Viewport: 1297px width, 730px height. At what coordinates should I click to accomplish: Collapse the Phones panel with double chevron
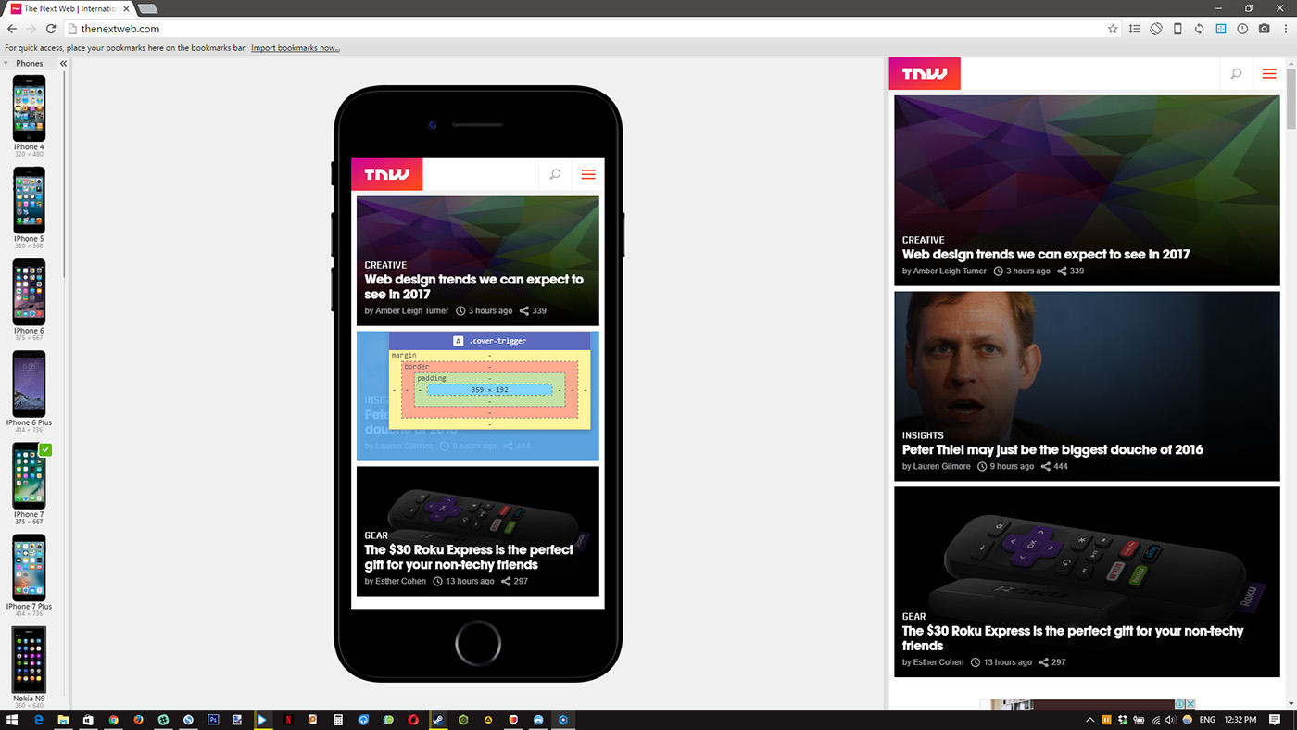pyautogui.click(x=63, y=64)
